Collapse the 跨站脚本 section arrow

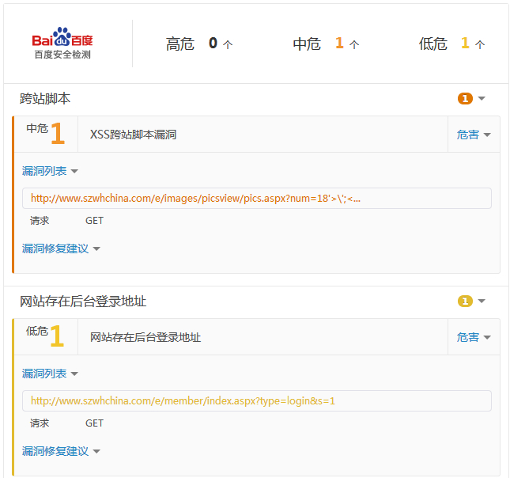point(482,99)
